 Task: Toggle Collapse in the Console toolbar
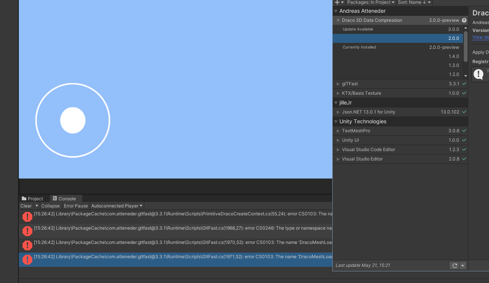point(50,206)
